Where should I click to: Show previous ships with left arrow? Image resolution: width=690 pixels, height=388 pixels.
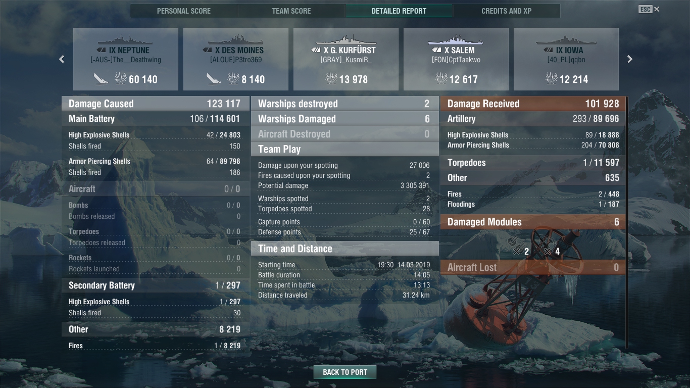62,59
